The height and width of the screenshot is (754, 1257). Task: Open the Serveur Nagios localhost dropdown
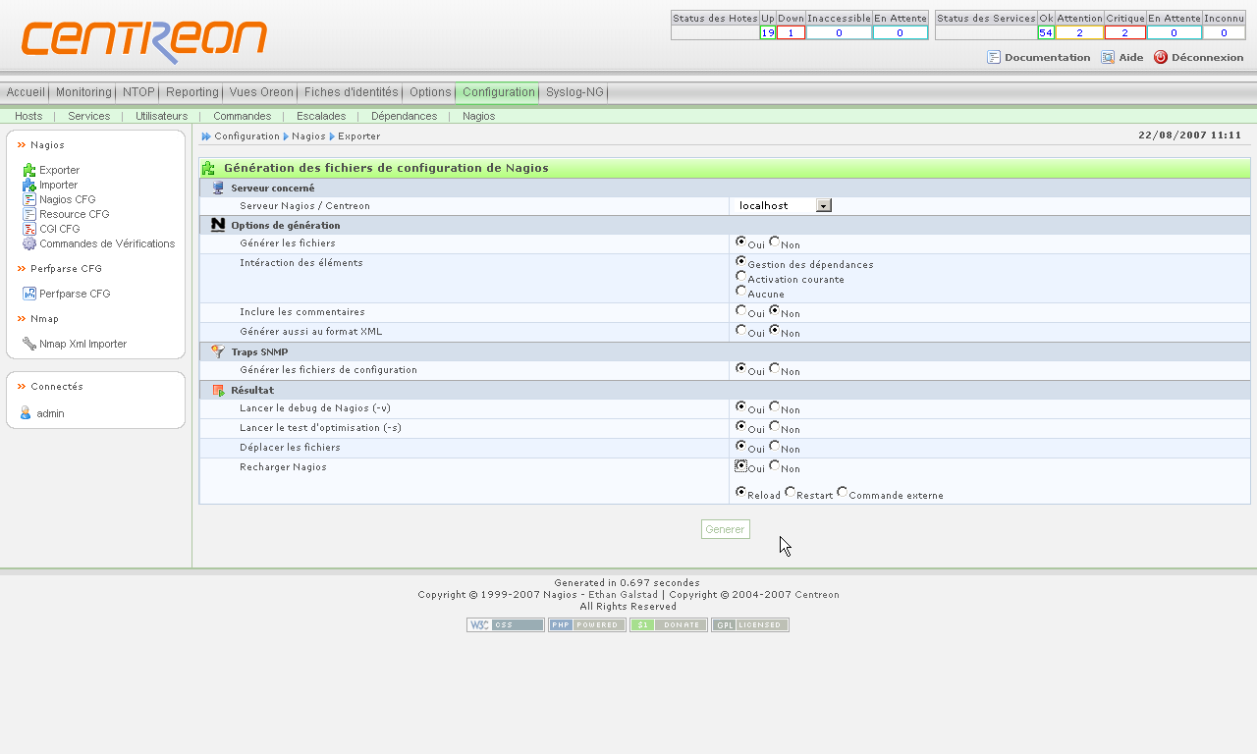(x=784, y=205)
